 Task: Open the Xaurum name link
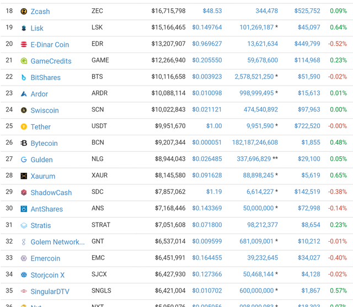tap(43, 176)
